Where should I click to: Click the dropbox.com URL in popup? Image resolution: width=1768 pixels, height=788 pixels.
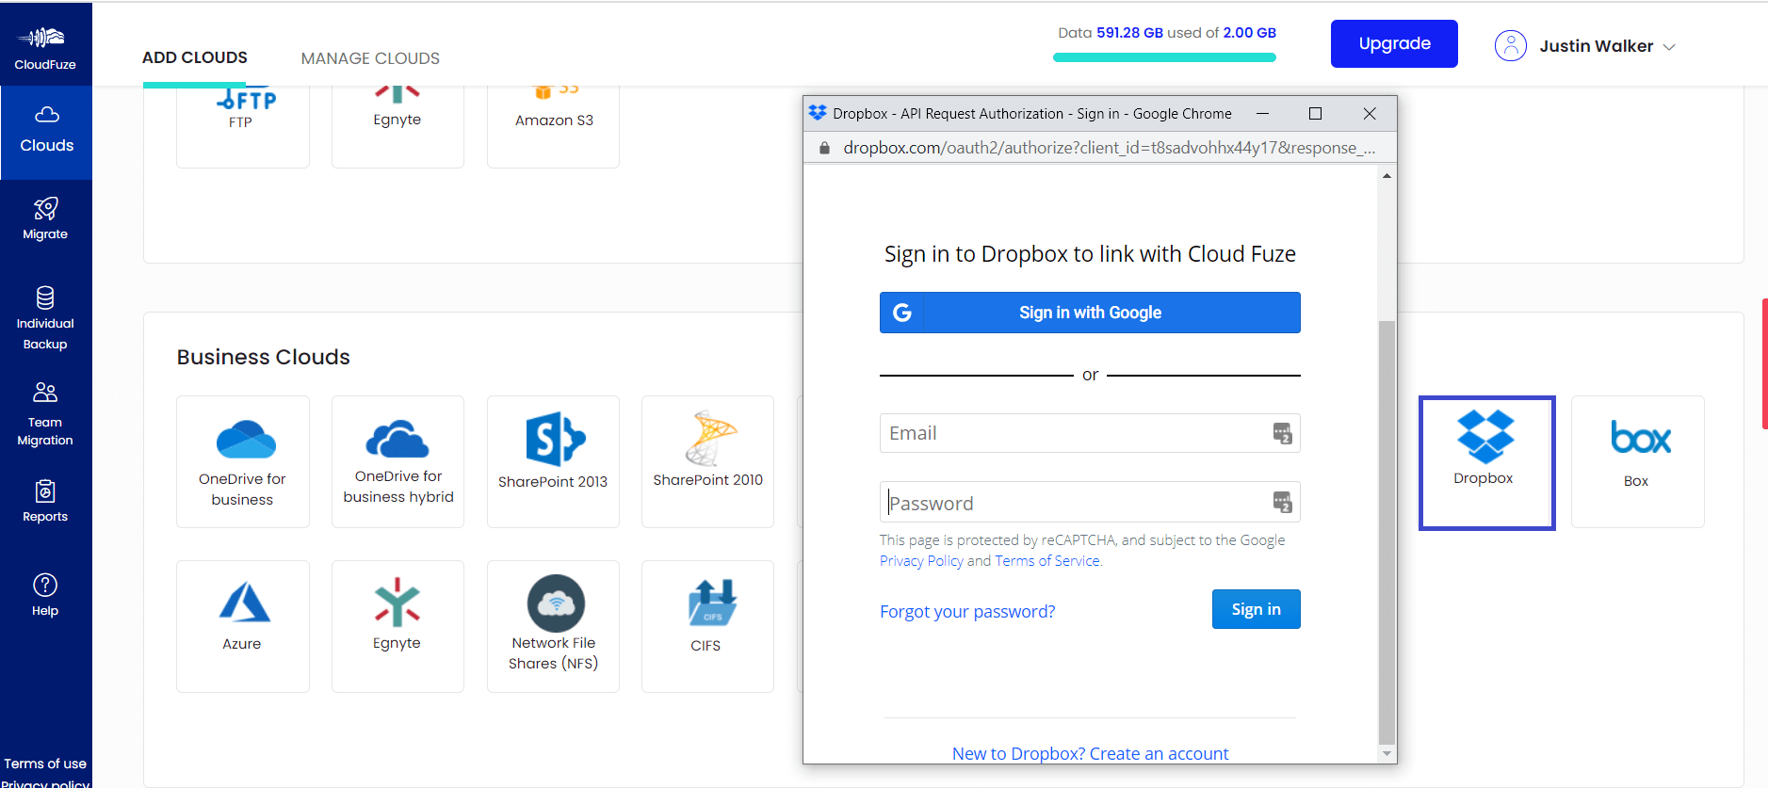point(1109,148)
